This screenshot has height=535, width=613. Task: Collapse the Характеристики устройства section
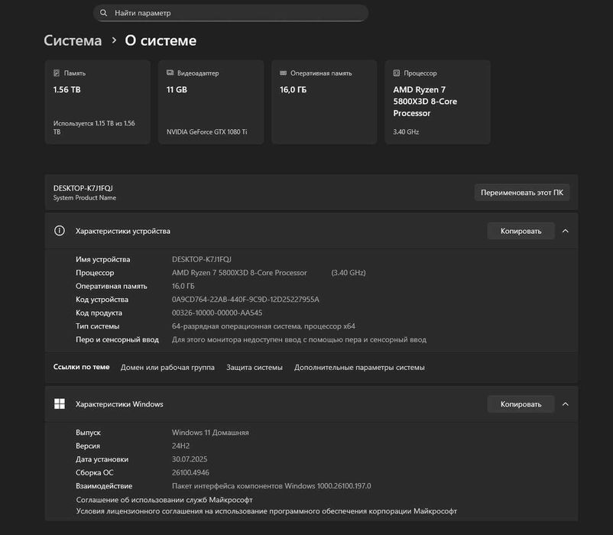[566, 231]
